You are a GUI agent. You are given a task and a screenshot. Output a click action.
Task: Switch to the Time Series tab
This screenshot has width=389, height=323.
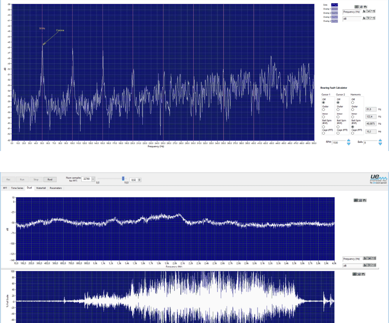click(17, 188)
